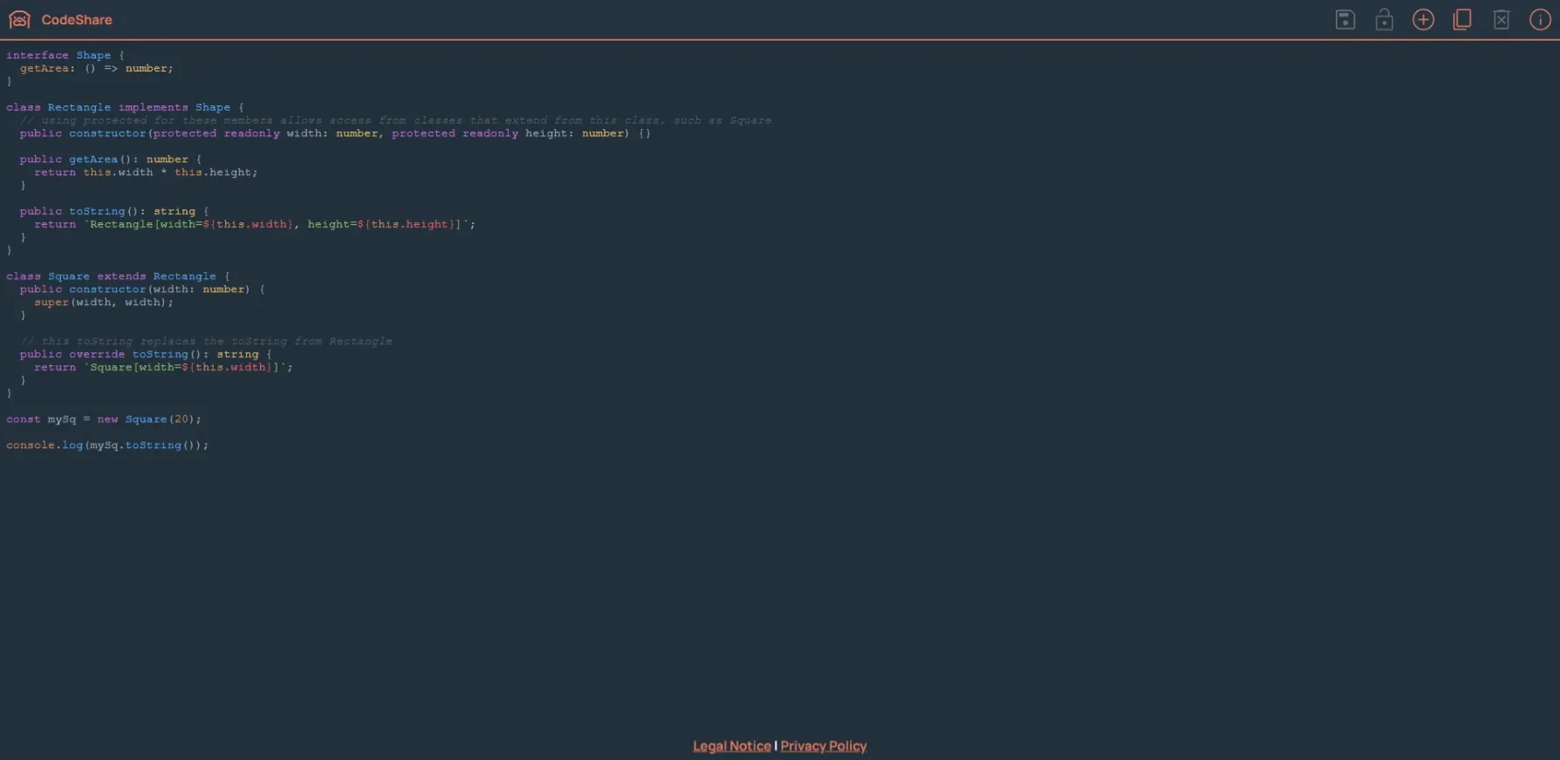1560x760 pixels.
Task: Click 'class Square extends Rectangle {' line
Action: (118, 276)
